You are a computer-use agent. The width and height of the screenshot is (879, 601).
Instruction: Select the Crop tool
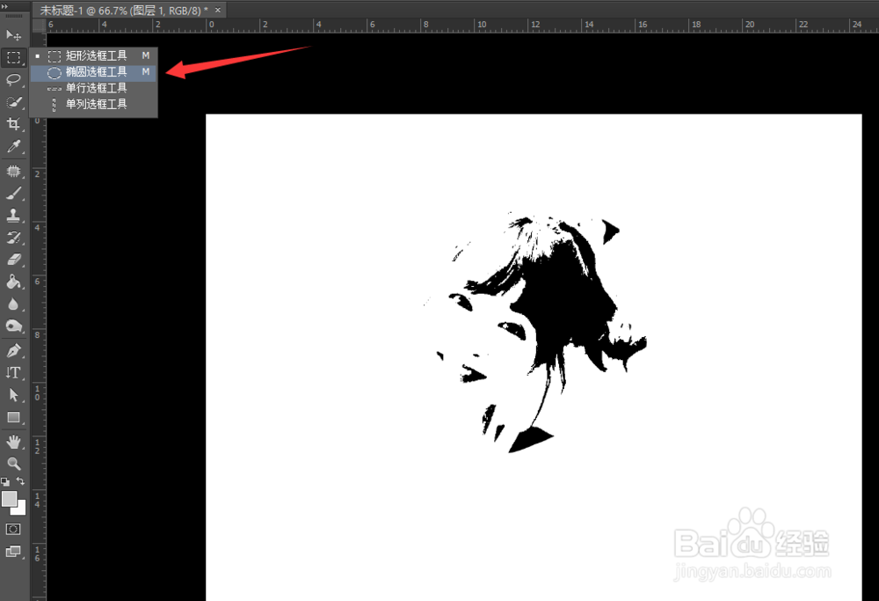pyautogui.click(x=13, y=124)
